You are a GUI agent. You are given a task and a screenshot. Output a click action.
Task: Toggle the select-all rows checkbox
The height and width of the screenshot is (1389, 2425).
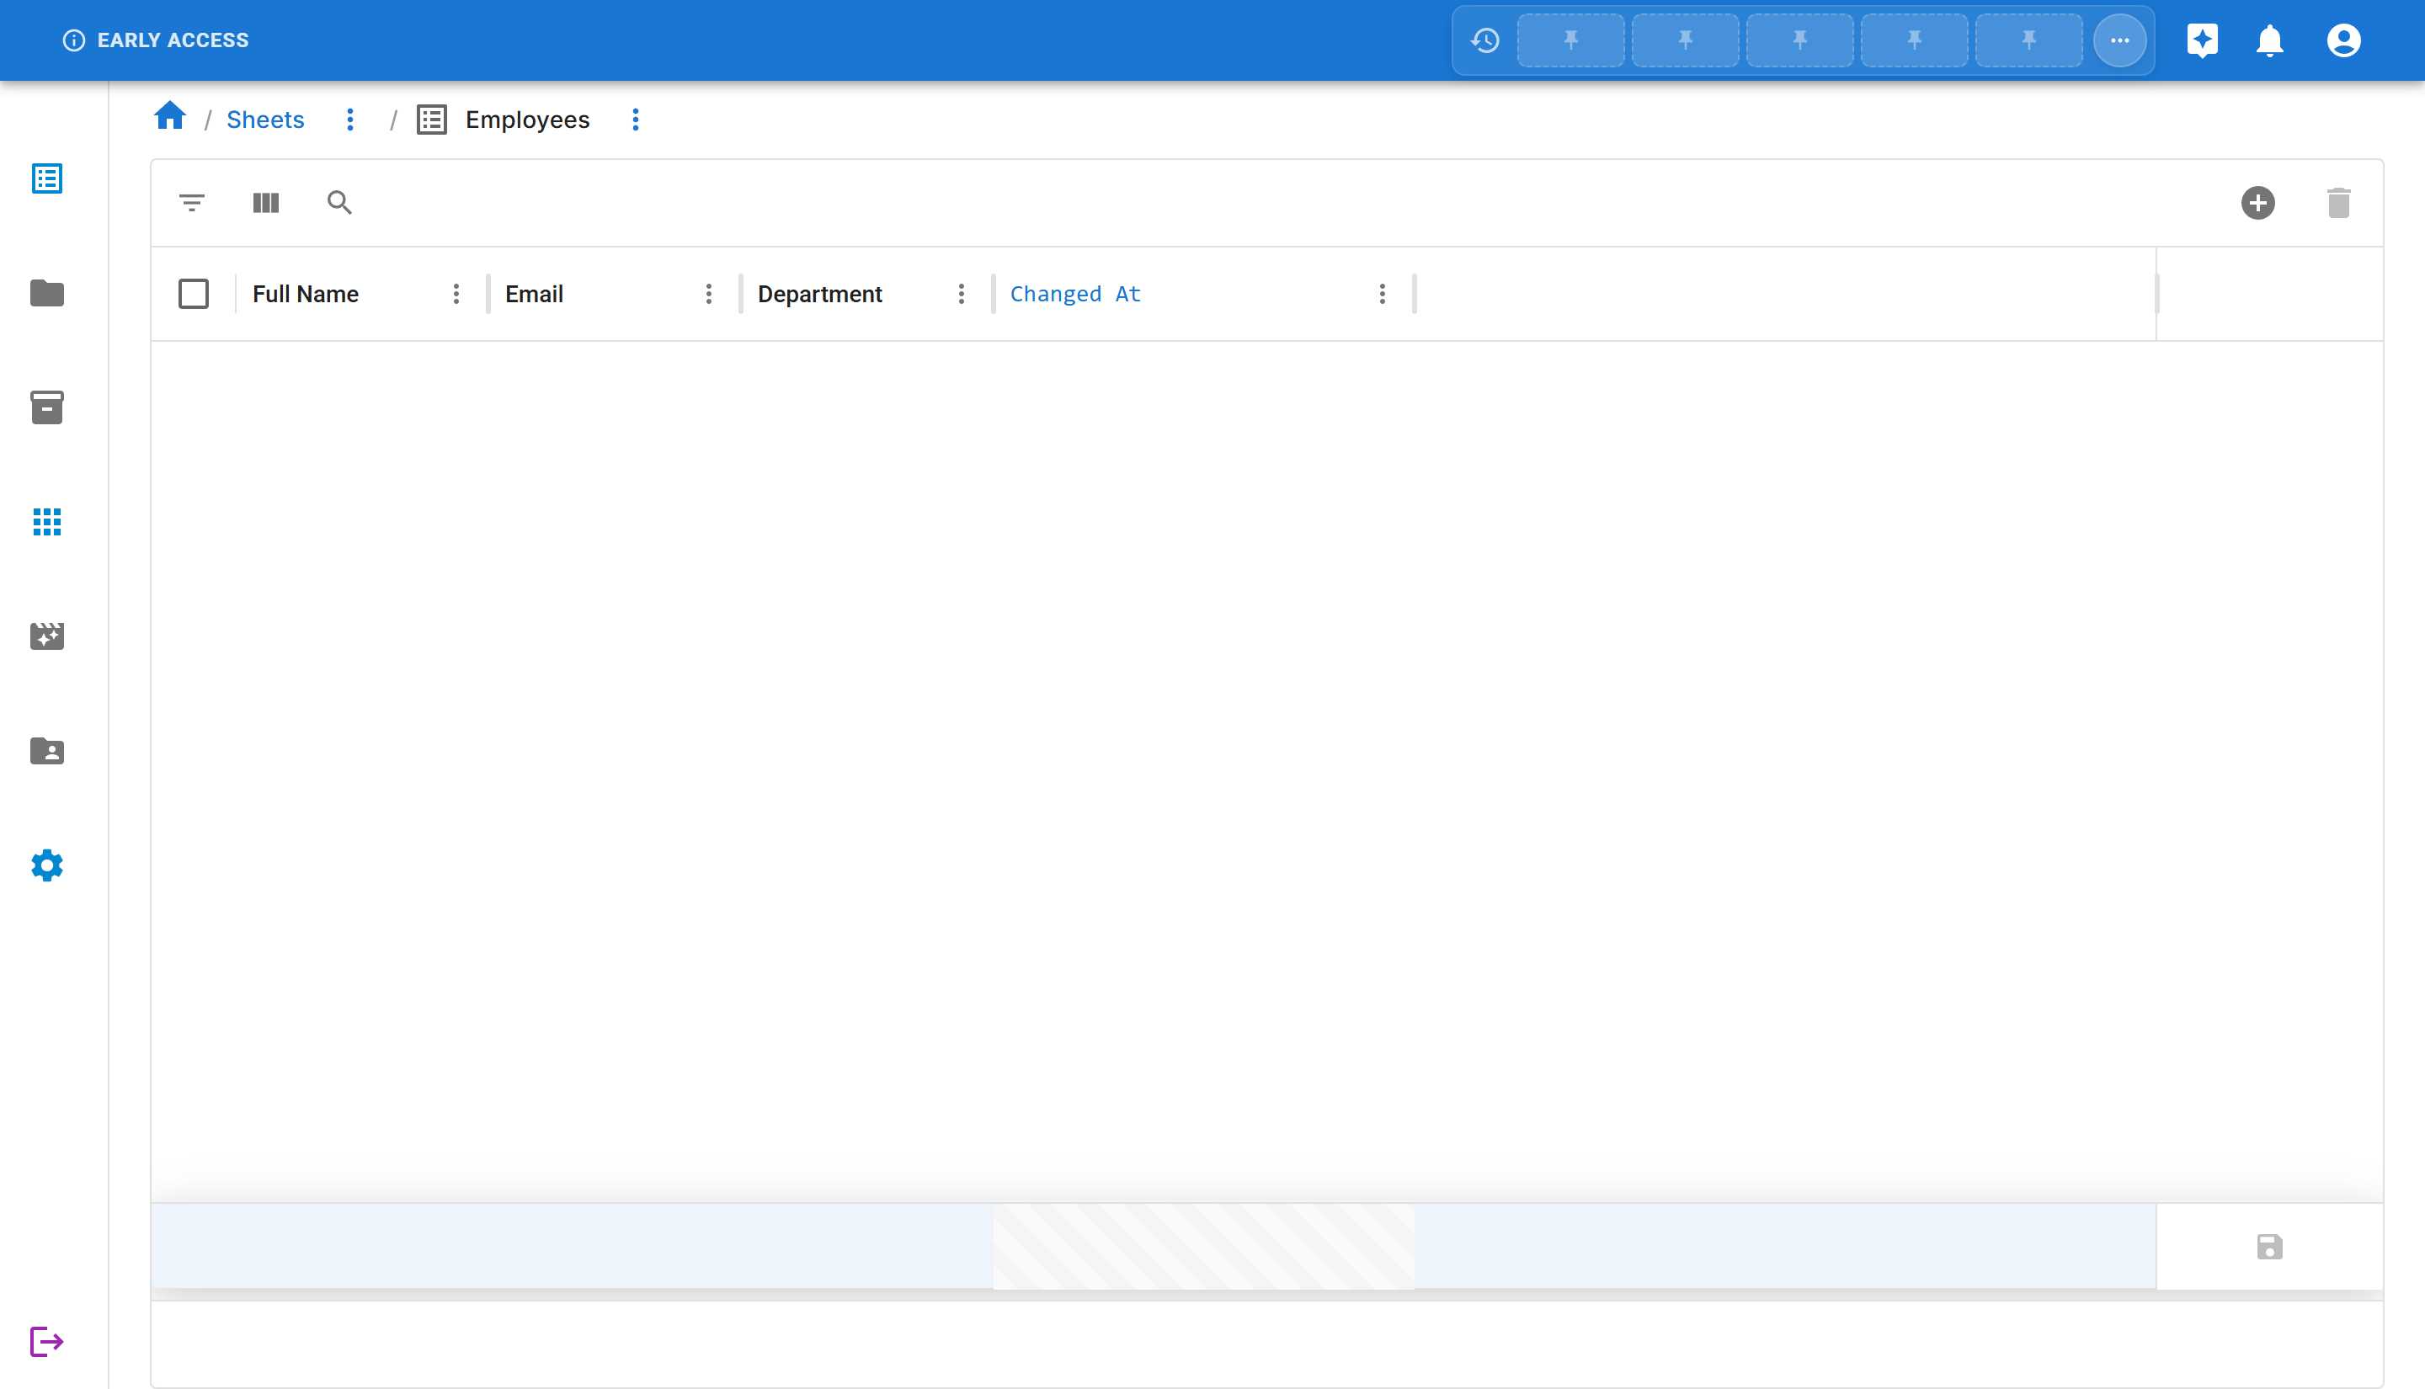(x=194, y=294)
